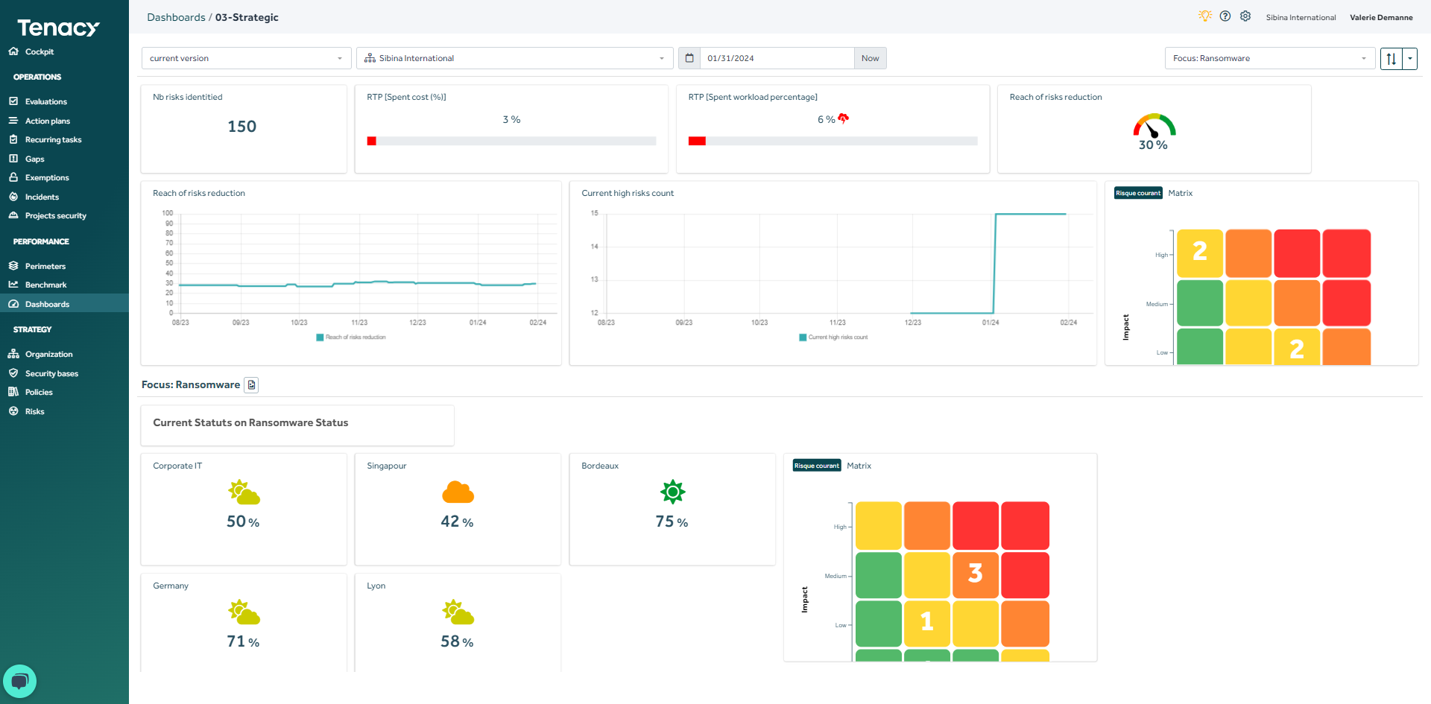The image size is (1431, 704).
Task: Click the Risks icon in sidebar
Action: point(13,411)
